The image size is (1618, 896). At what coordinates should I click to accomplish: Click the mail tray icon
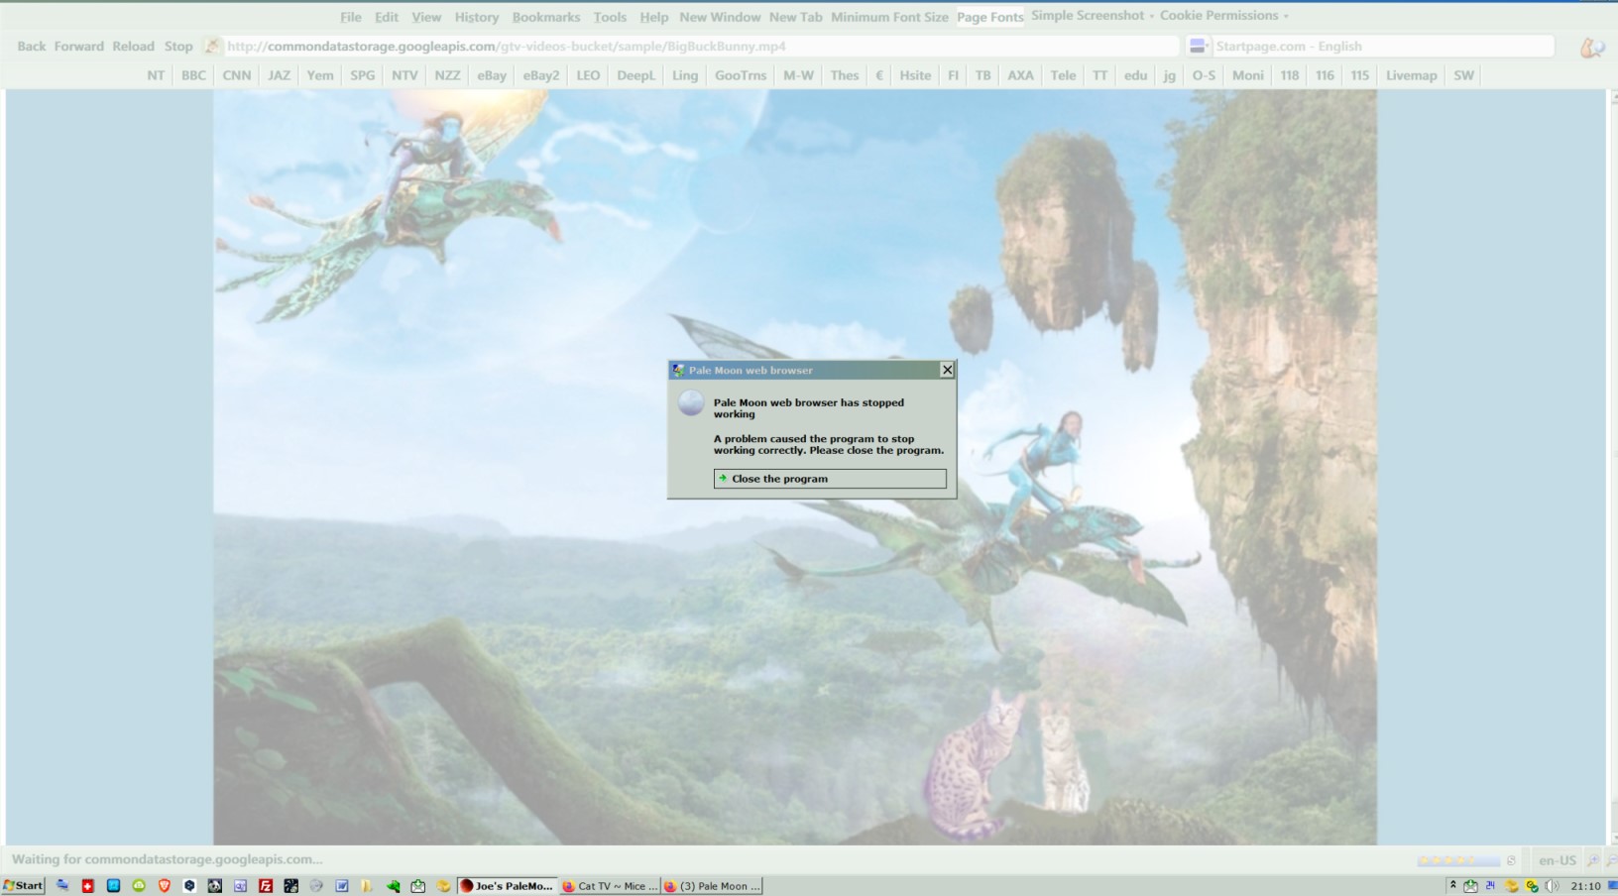(x=1470, y=886)
